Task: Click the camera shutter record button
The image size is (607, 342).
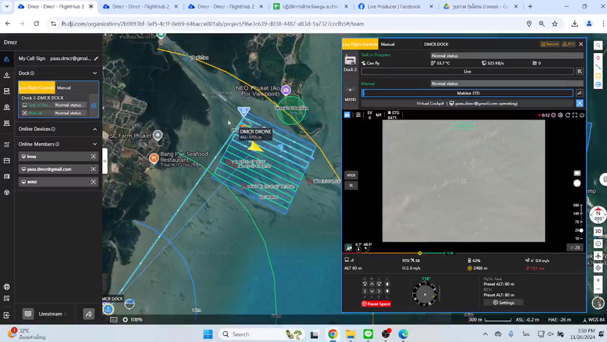Action: click(577, 183)
